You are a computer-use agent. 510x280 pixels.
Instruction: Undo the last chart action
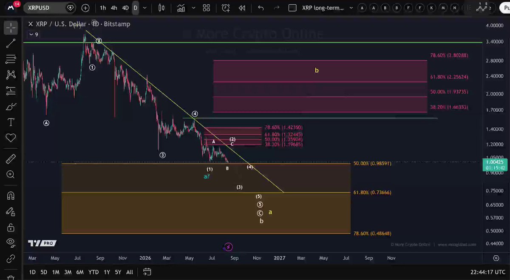point(261,8)
